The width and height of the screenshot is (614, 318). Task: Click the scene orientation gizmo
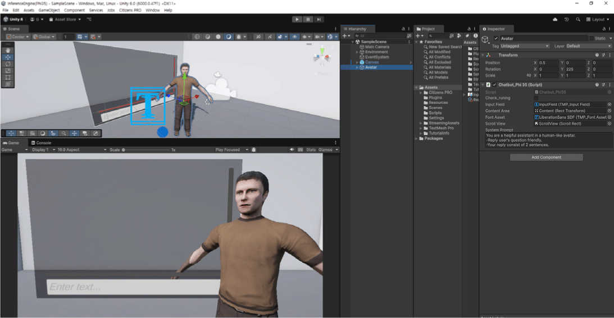pos(322,57)
